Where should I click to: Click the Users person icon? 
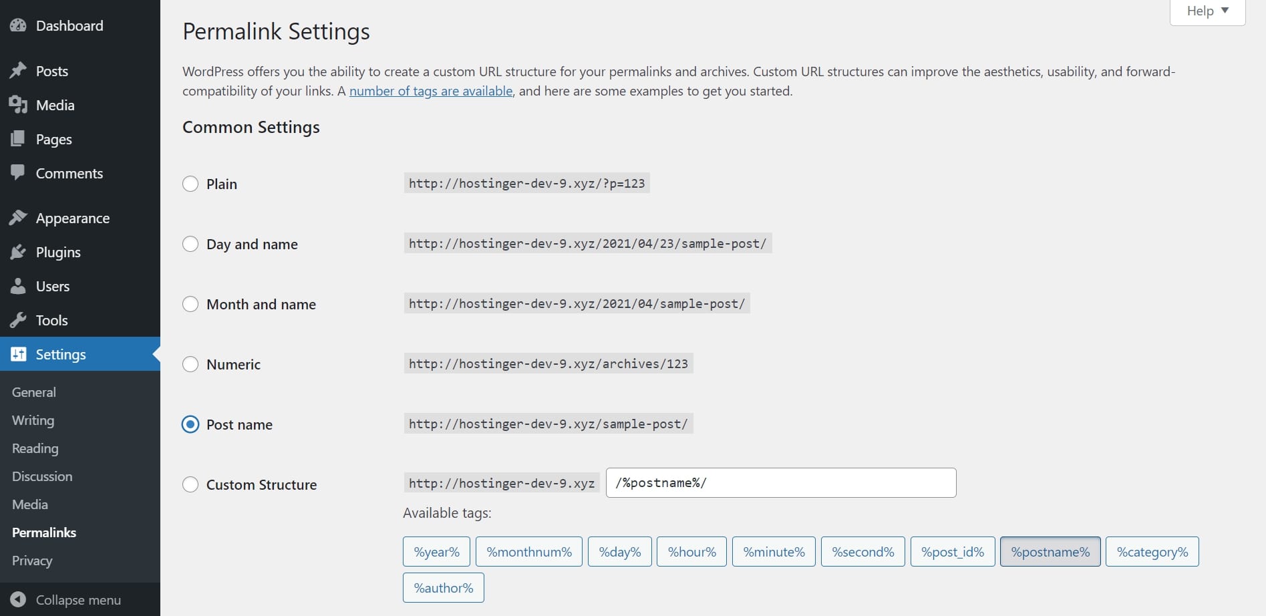(18, 286)
